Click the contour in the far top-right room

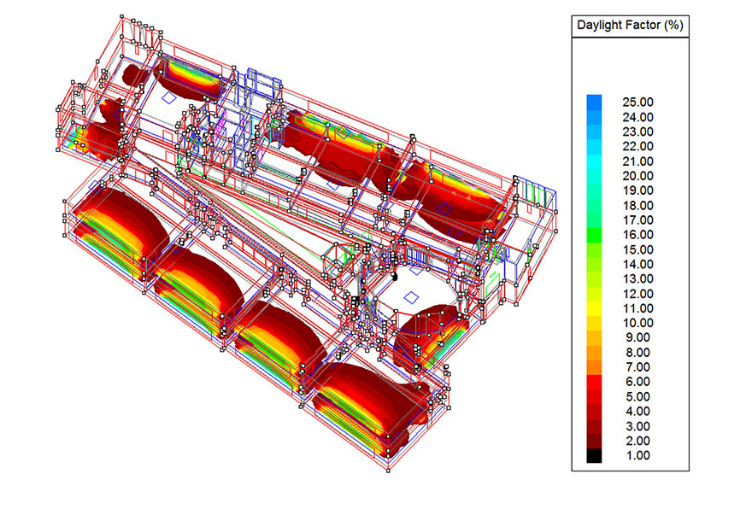click(461, 192)
